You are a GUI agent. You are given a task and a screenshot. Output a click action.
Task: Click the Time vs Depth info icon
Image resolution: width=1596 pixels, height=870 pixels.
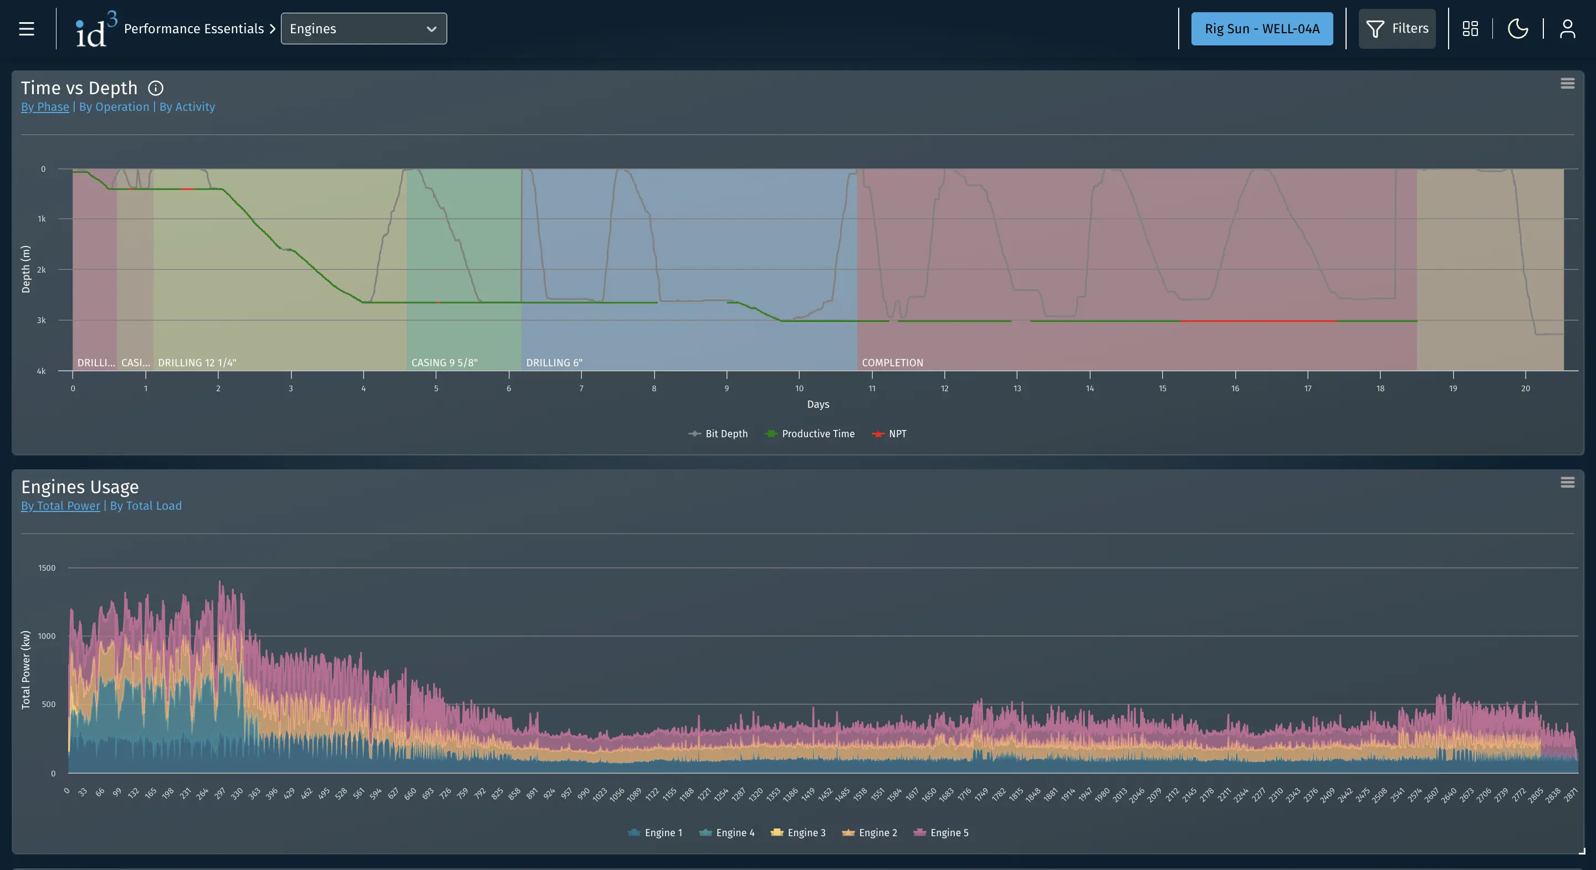click(x=156, y=88)
